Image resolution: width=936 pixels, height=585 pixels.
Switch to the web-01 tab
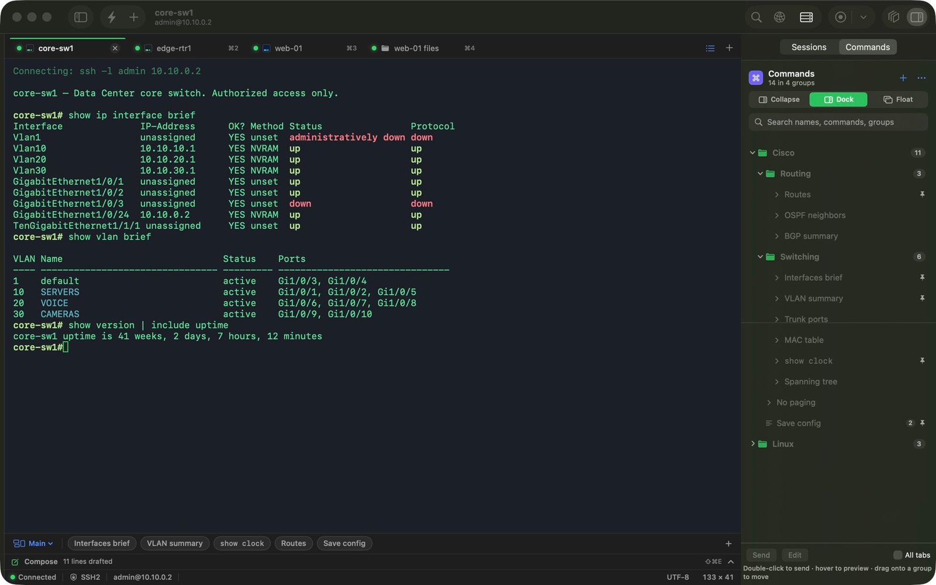click(304, 48)
